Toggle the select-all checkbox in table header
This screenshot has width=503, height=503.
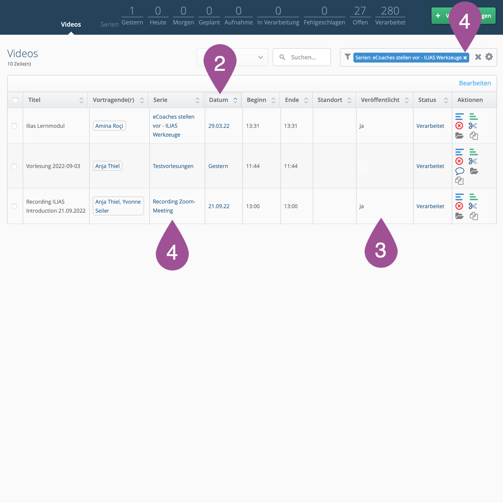click(15, 100)
